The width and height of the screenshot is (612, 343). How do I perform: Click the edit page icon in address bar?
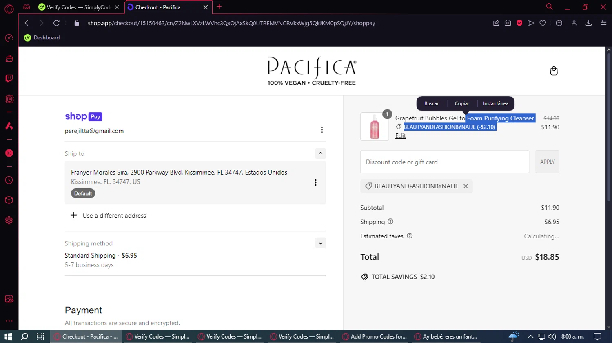pos(496,23)
